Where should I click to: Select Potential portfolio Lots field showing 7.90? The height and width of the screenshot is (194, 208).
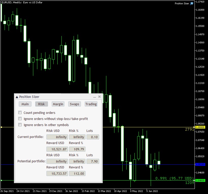(x=93, y=161)
